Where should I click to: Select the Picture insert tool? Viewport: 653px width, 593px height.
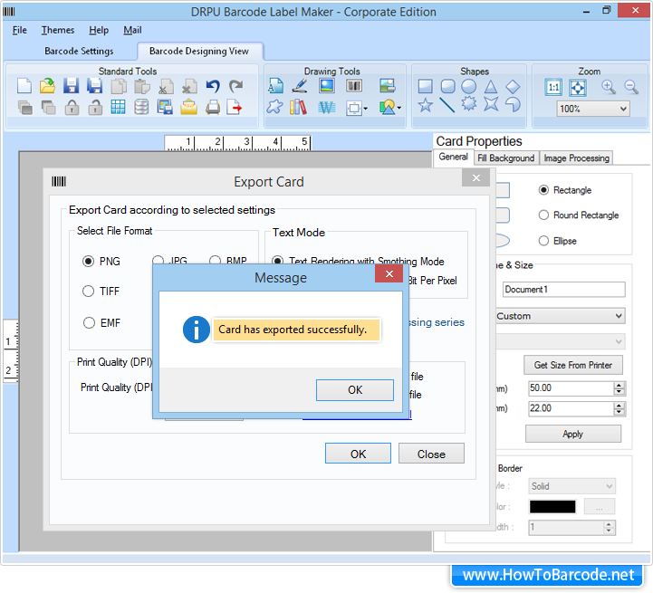pos(326,86)
